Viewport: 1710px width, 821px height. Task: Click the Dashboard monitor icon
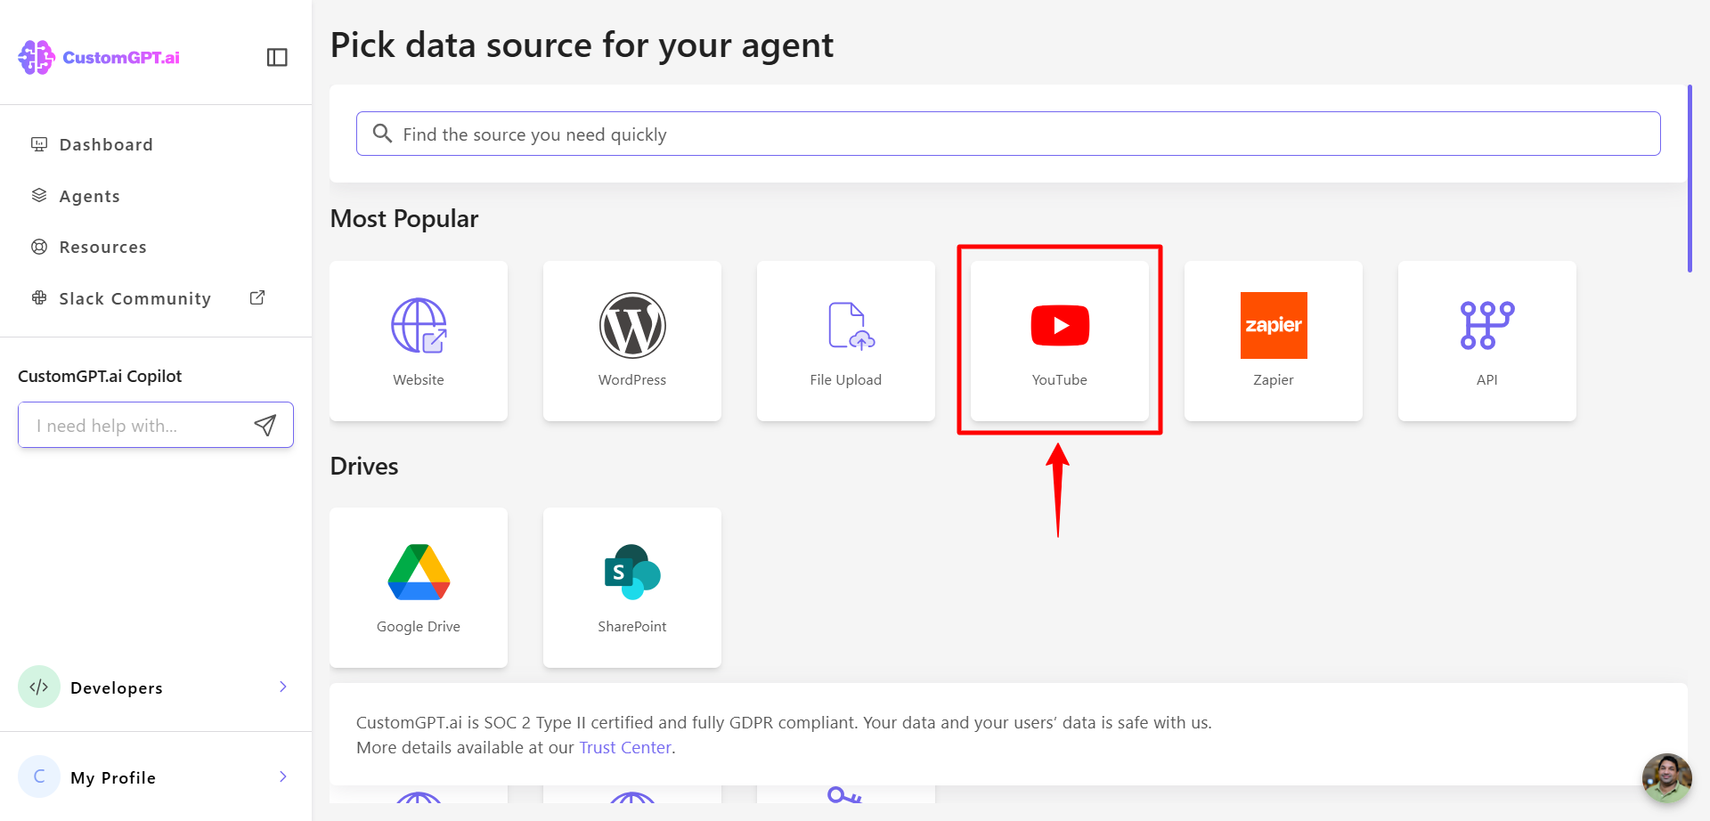(39, 143)
